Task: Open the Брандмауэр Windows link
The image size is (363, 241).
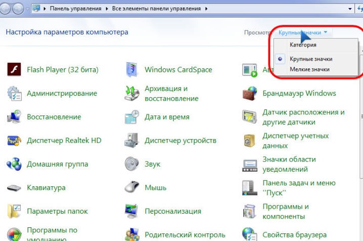Action: (299, 93)
